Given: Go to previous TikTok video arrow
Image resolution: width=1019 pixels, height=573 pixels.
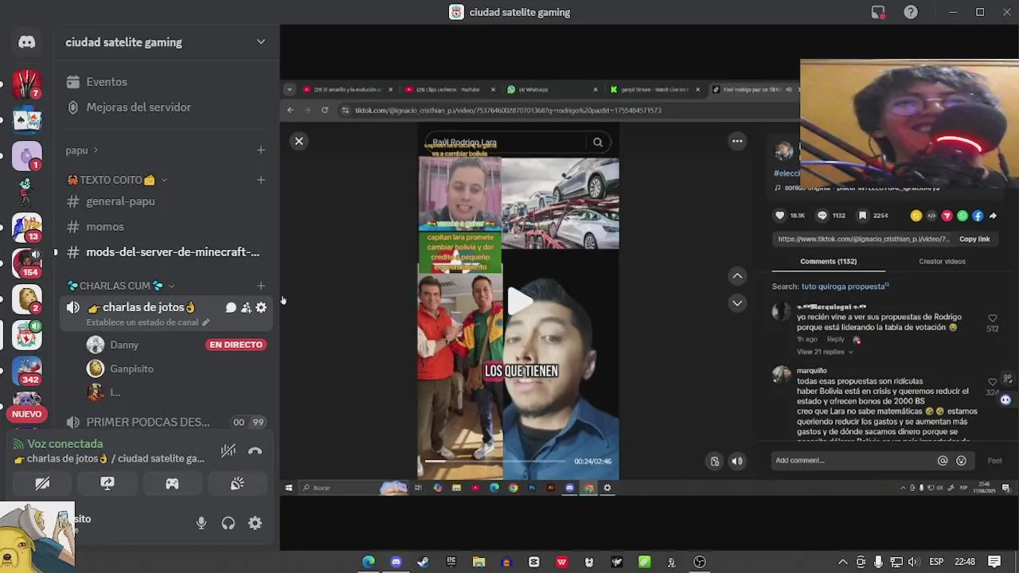Looking at the screenshot, I should (x=737, y=276).
